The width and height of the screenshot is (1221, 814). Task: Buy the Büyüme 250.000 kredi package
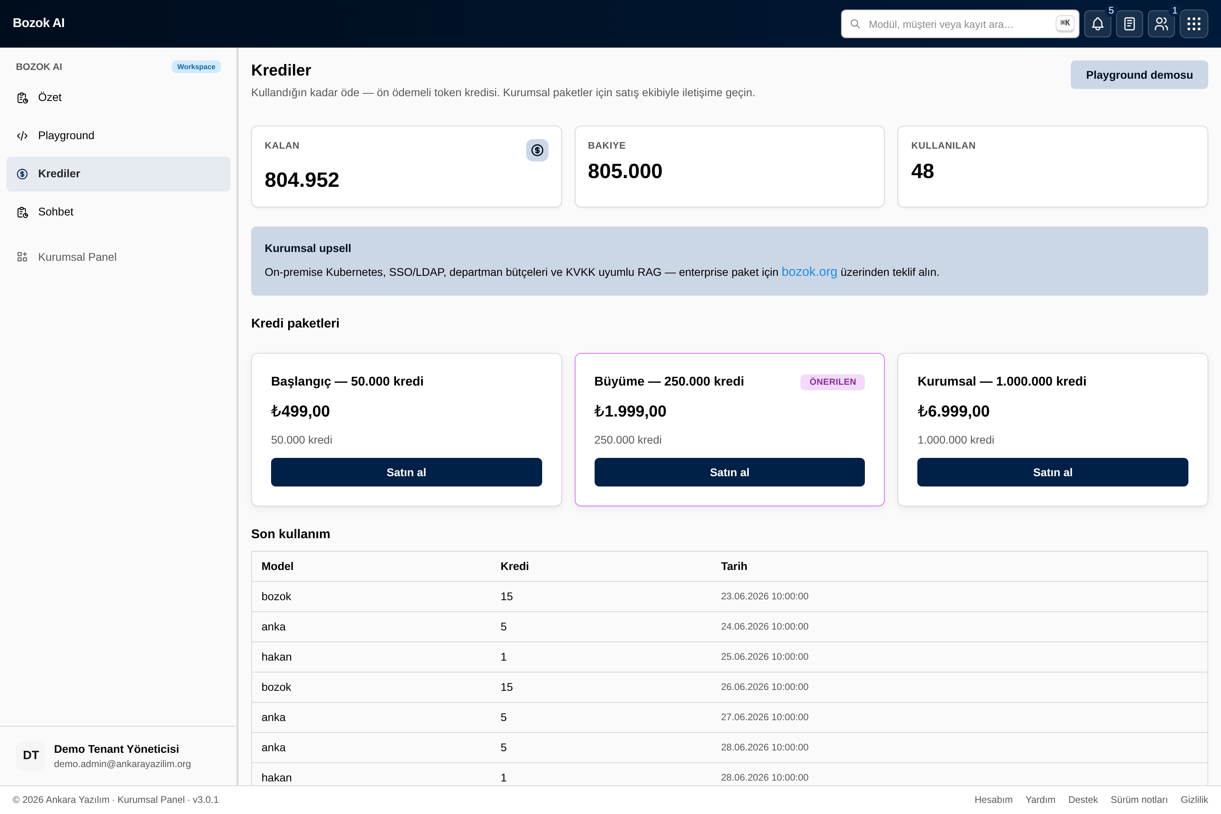[x=729, y=473]
